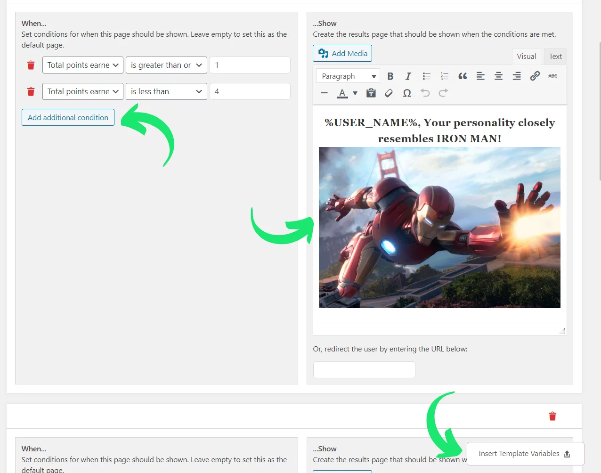Open the second row's 'Total points earned' dropdown
Screen dimensions: 601x473
[83, 91]
